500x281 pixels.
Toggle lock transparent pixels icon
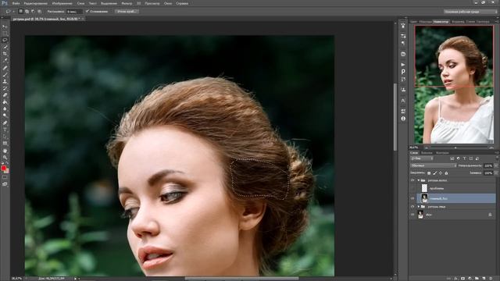[x=429, y=173]
